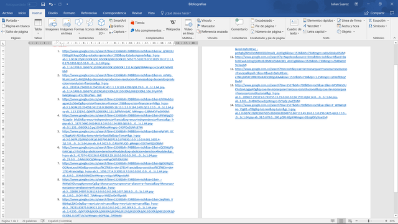
Task: Open the Tienda add-ins store
Action: [137, 22]
